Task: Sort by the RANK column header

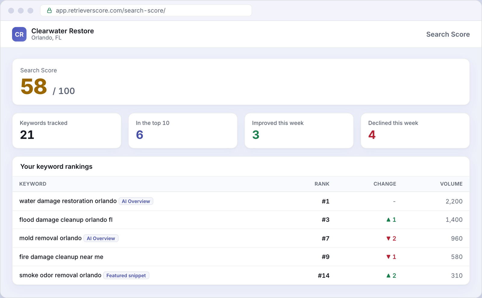Action: click(322, 184)
